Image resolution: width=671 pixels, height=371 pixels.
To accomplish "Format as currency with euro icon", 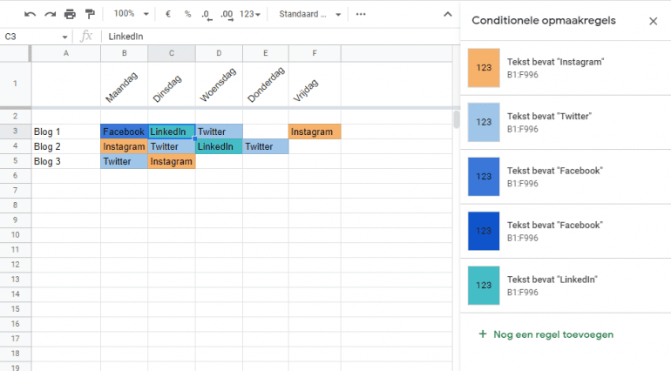I will pyautogui.click(x=168, y=14).
